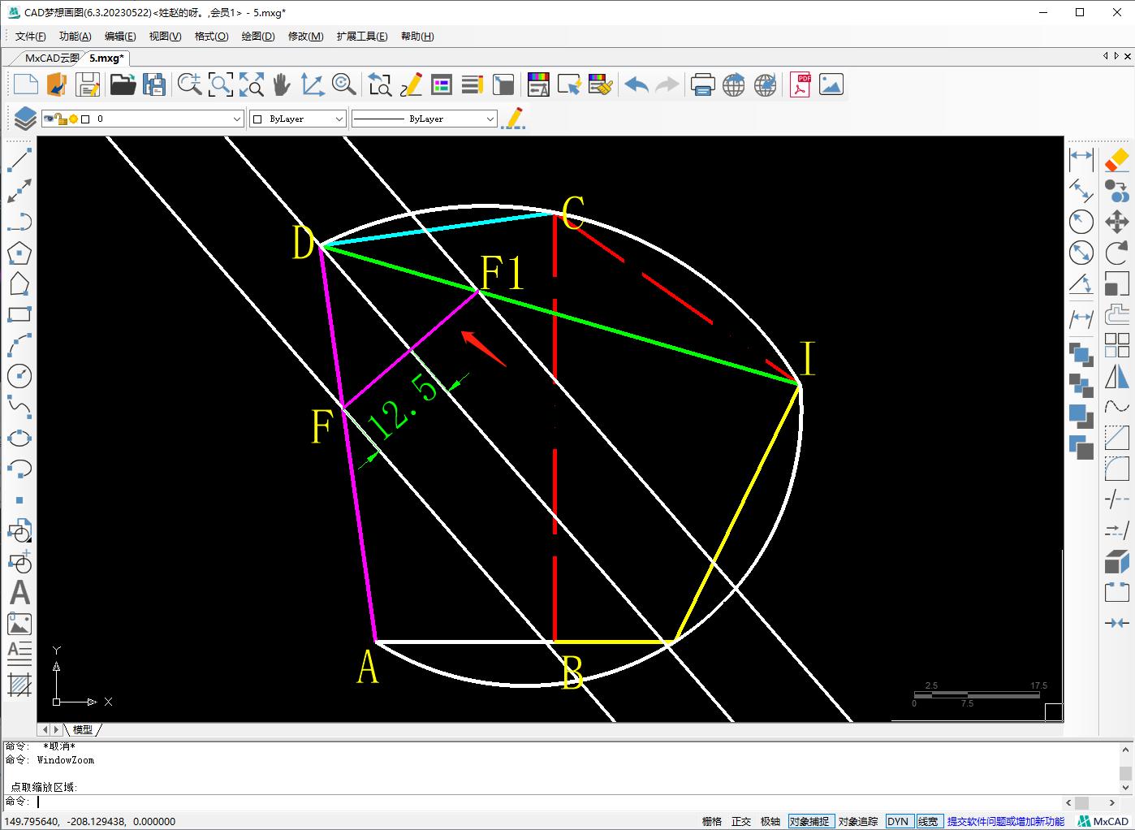Image resolution: width=1135 pixels, height=830 pixels.
Task: Export drawing using the PDF icon
Action: [x=801, y=84]
